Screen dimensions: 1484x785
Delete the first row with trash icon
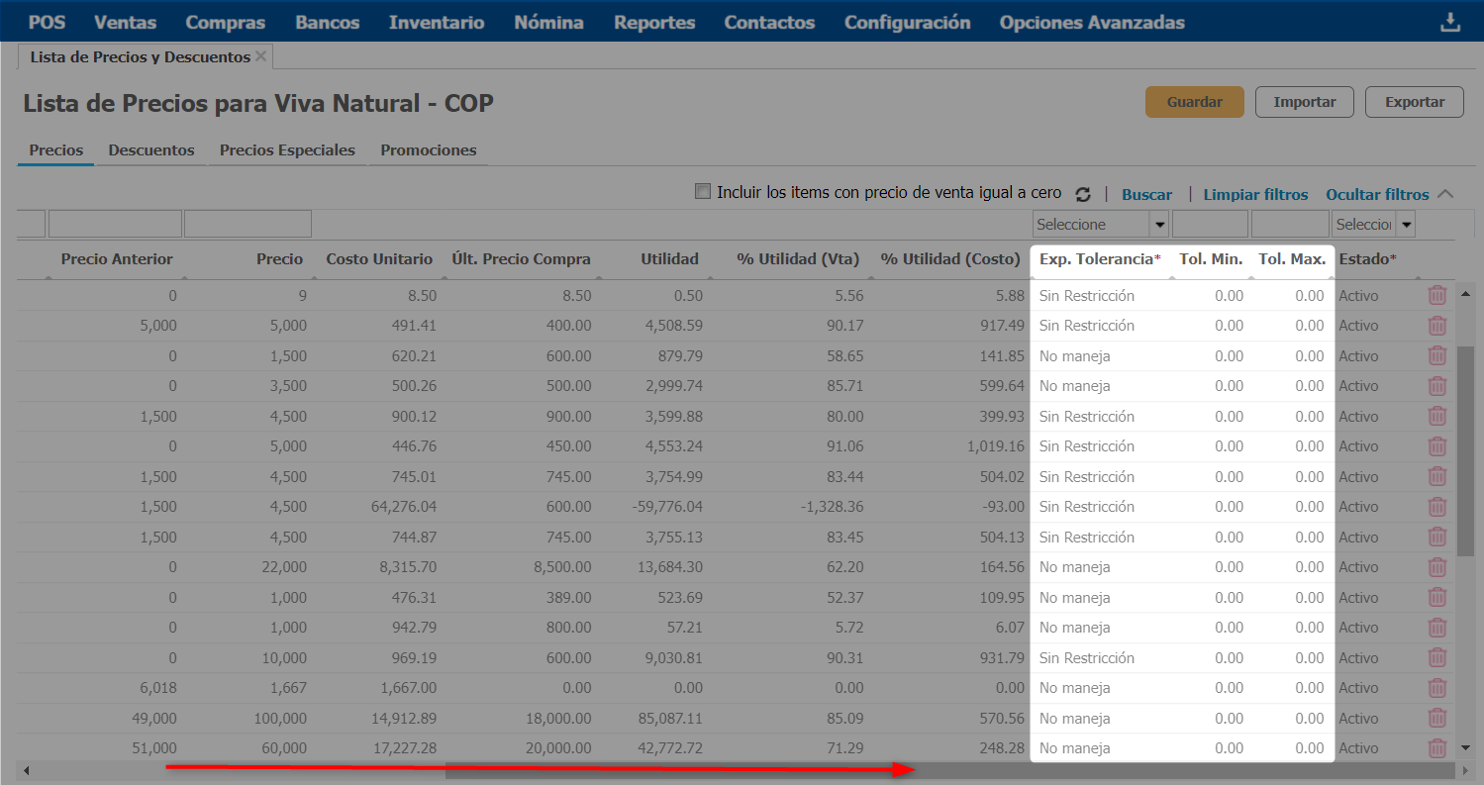tap(1436, 295)
